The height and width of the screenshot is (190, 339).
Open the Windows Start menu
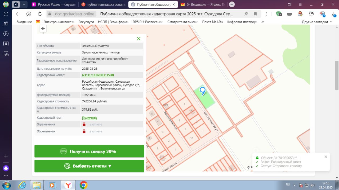click(x=6, y=185)
